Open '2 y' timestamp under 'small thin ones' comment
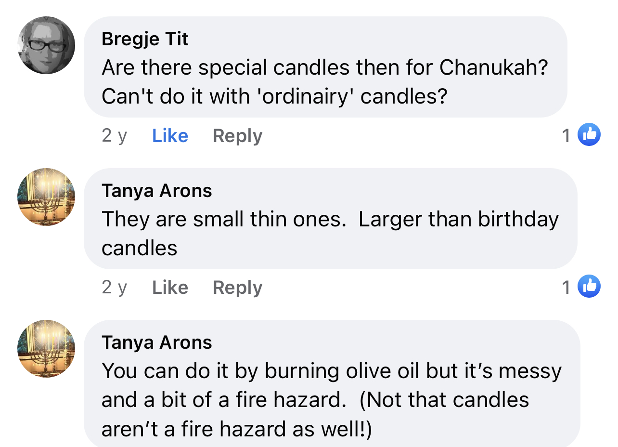This screenshot has width=618, height=447. (x=115, y=288)
